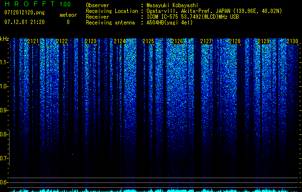The width and height of the screenshot is (302, 192).
Task: Click the 2130 time marker
Action: pyautogui.click(x=292, y=41)
